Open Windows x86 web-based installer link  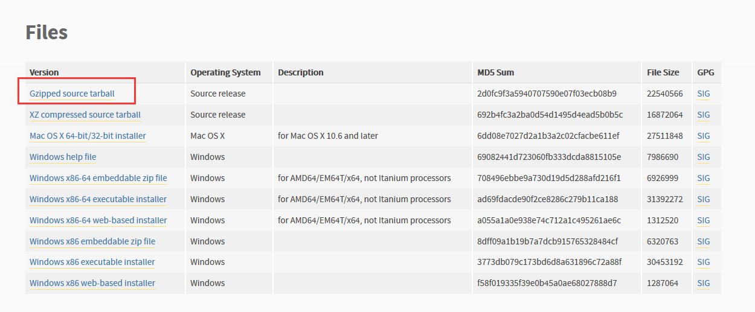click(x=92, y=283)
